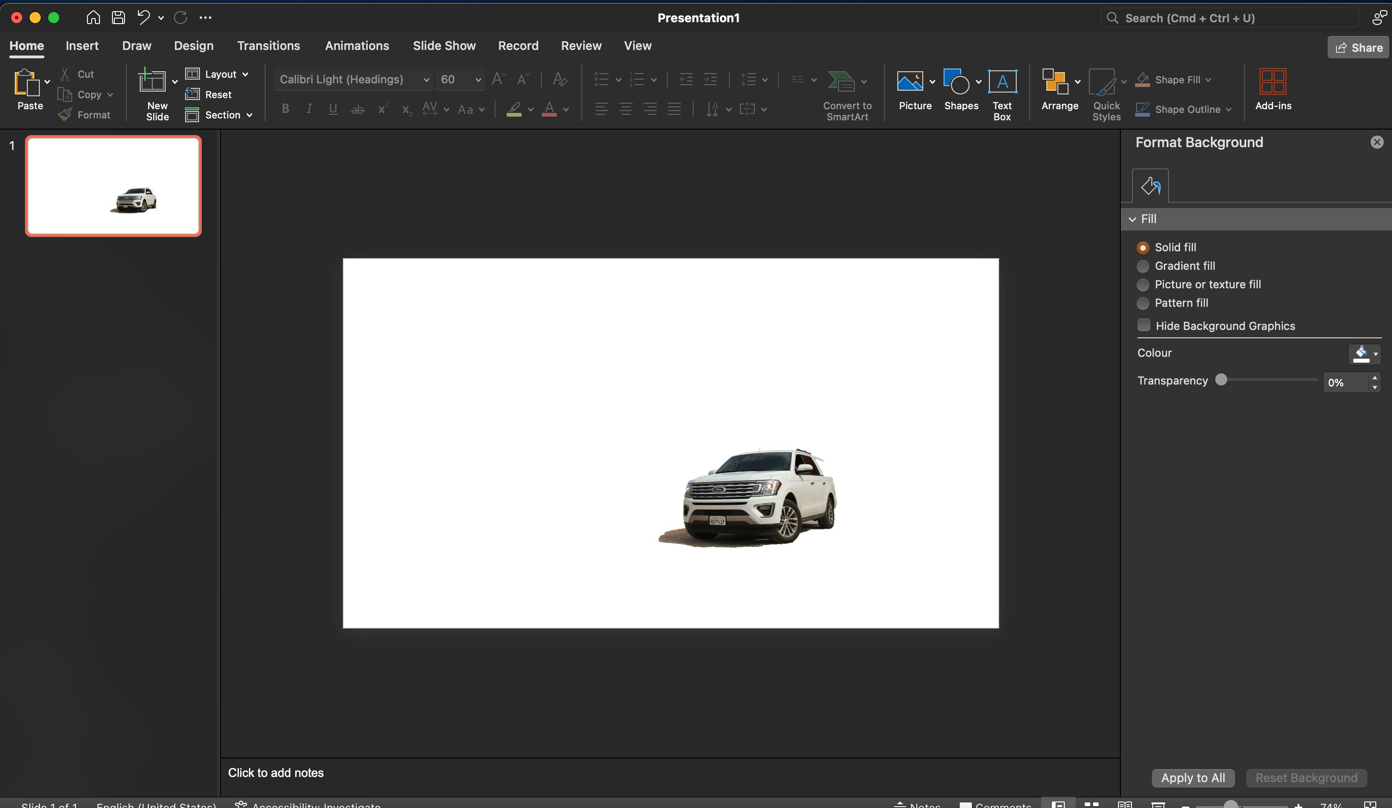Click the Share button
The image size is (1392, 808).
point(1358,48)
